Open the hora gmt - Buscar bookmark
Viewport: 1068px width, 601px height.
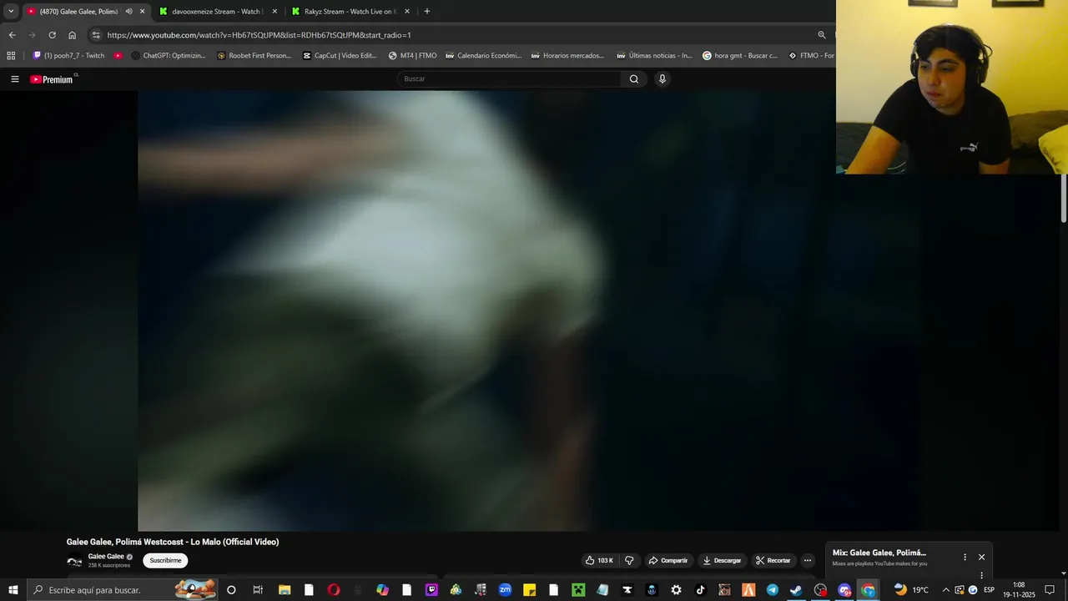pyautogui.click(x=739, y=56)
